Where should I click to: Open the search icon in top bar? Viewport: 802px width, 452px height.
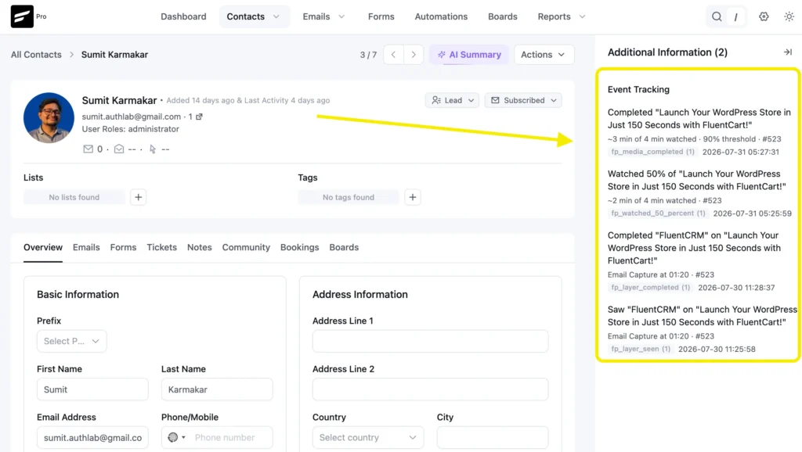tap(717, 16)
